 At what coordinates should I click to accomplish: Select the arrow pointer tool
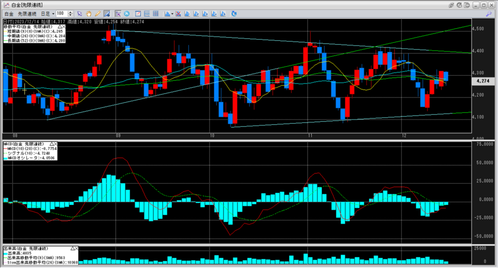tap(80, 14)
